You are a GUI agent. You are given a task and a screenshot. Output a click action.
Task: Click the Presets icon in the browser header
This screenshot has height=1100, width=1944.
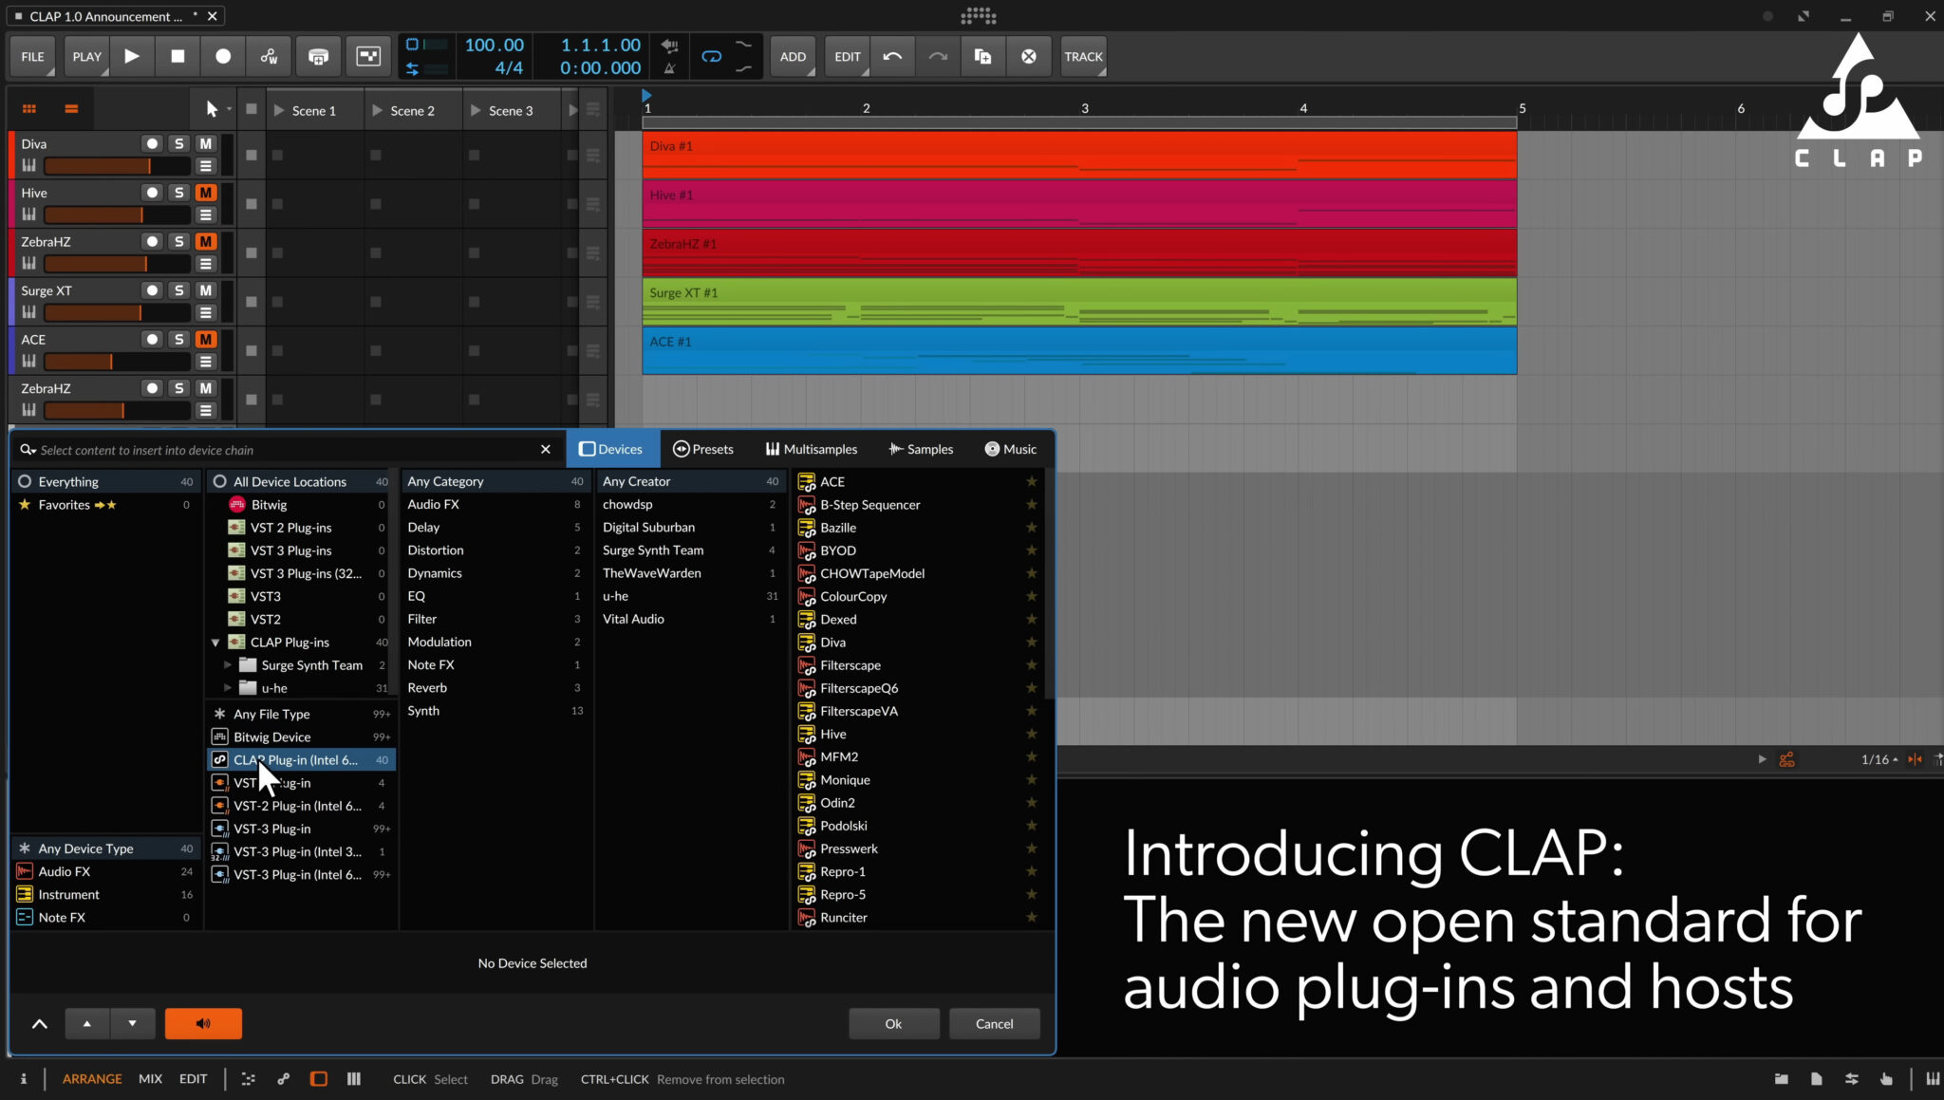point(682,449)
